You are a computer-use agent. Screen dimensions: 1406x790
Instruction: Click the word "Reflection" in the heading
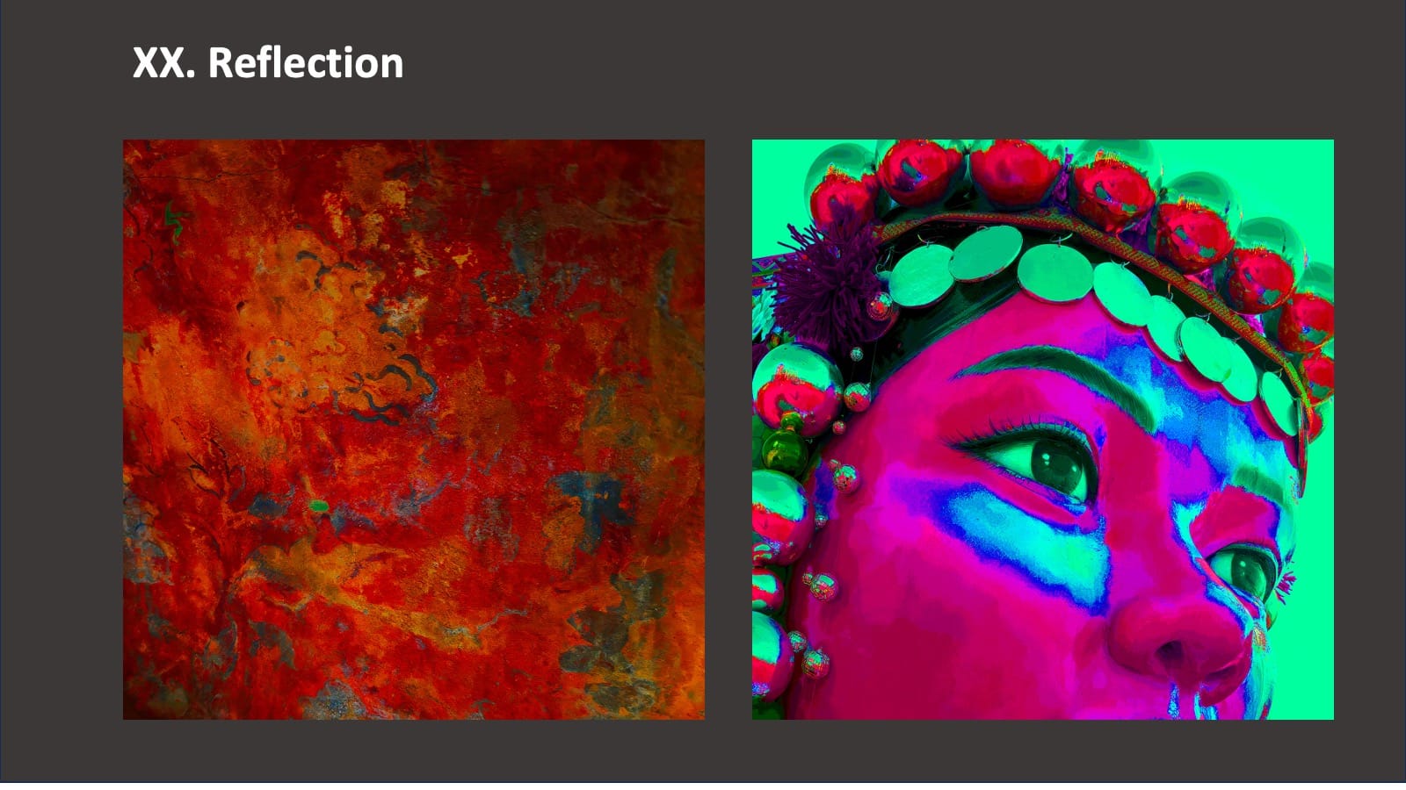pyautogui.click(x=306, y=63)
